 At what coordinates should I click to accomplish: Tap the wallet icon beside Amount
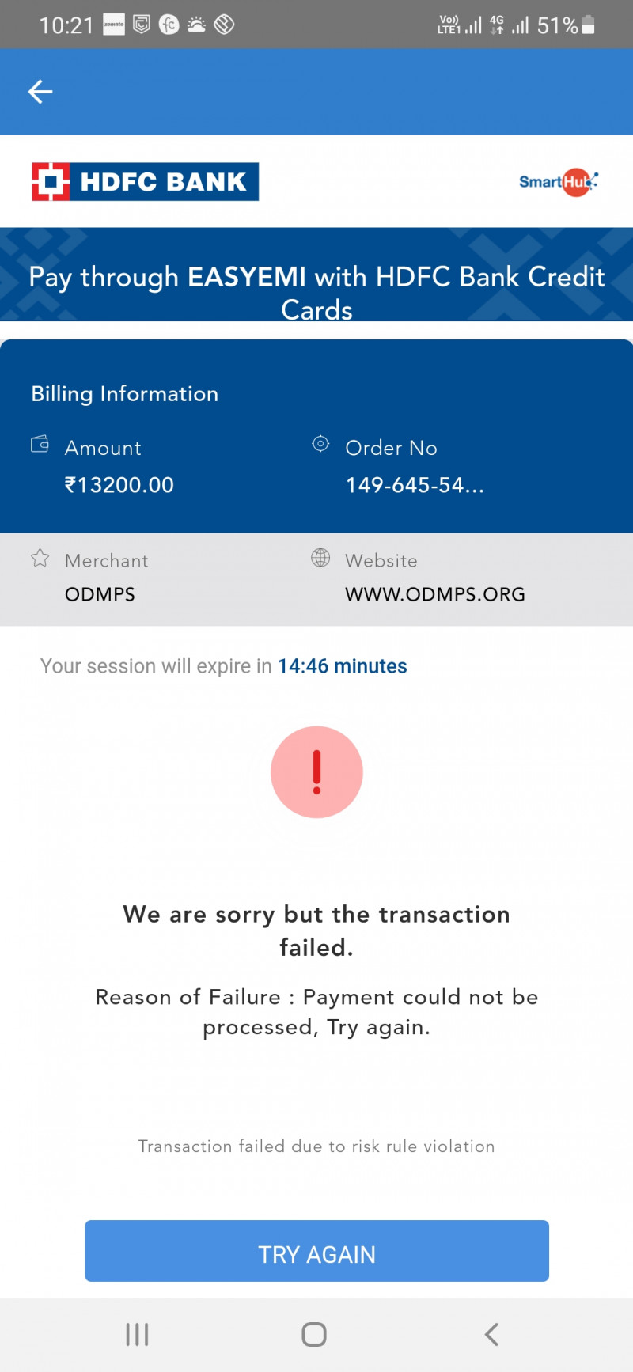coord(40,444)
